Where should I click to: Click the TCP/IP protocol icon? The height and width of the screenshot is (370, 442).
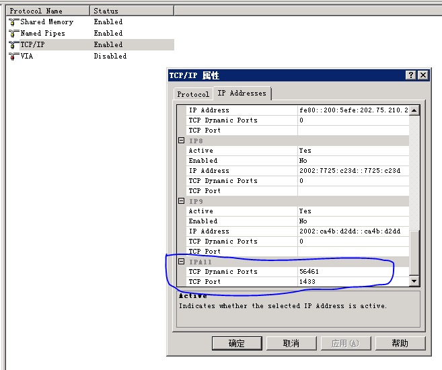click(x=13, y=45)
